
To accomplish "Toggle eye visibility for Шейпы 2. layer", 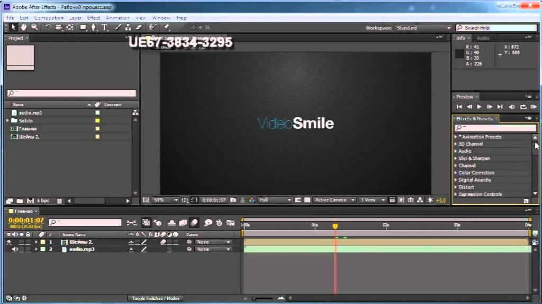I will [x=9, y=242].
